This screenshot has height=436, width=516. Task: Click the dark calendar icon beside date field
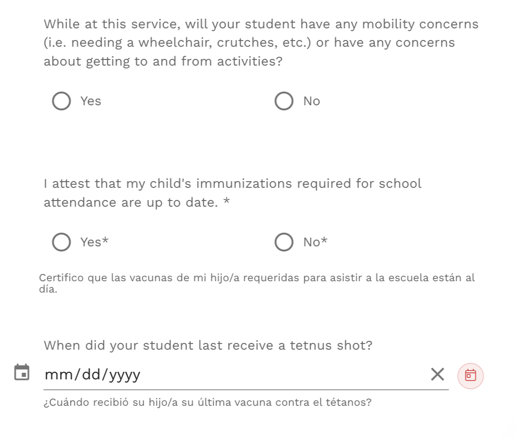click(x=22, y=372)
